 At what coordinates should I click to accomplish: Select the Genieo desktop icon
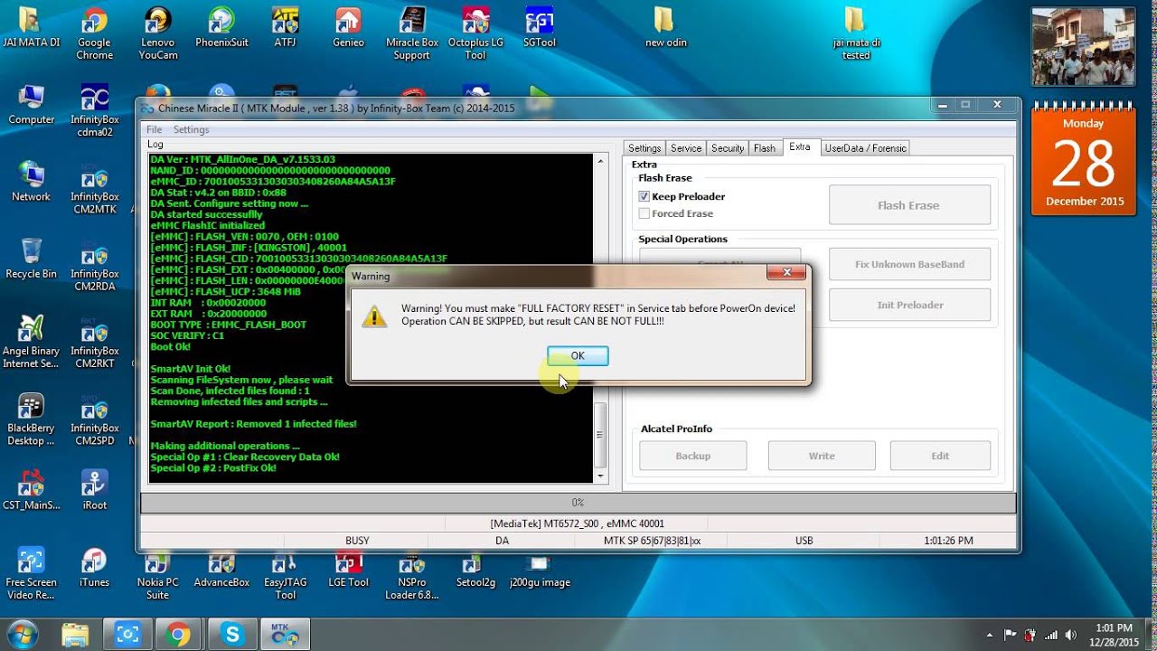pyautogui.click(x=348, y=28)
